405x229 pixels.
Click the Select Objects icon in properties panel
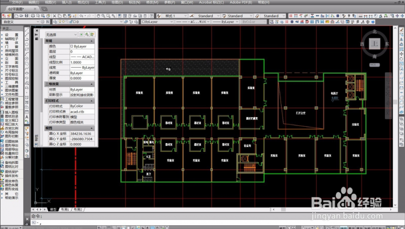(x=87, y=34)
